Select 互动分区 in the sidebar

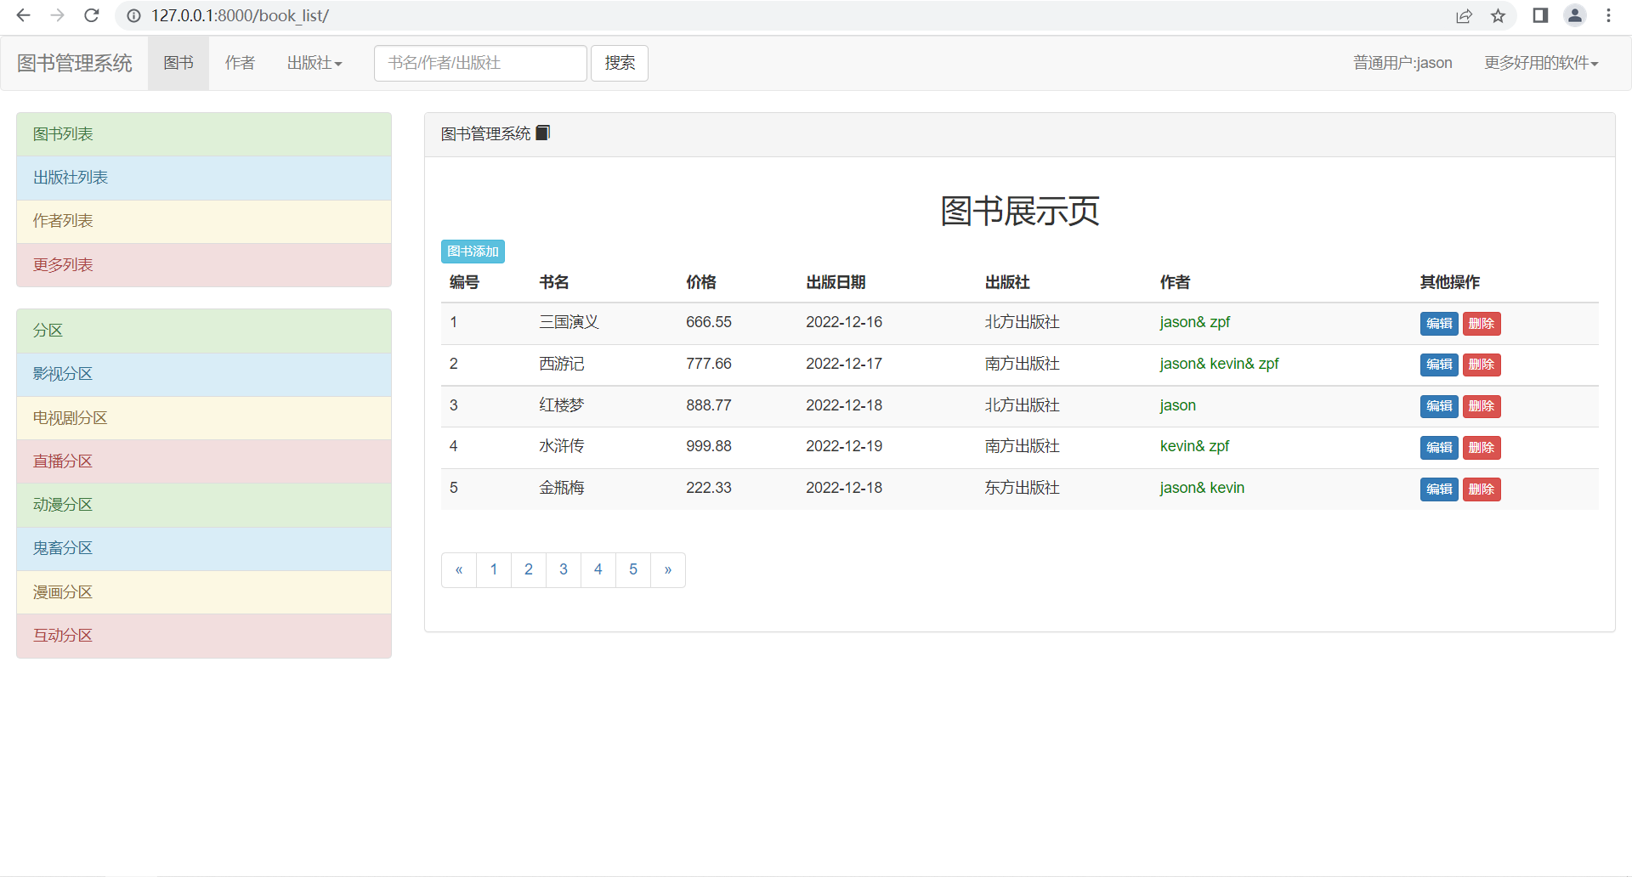pos(204,636)
